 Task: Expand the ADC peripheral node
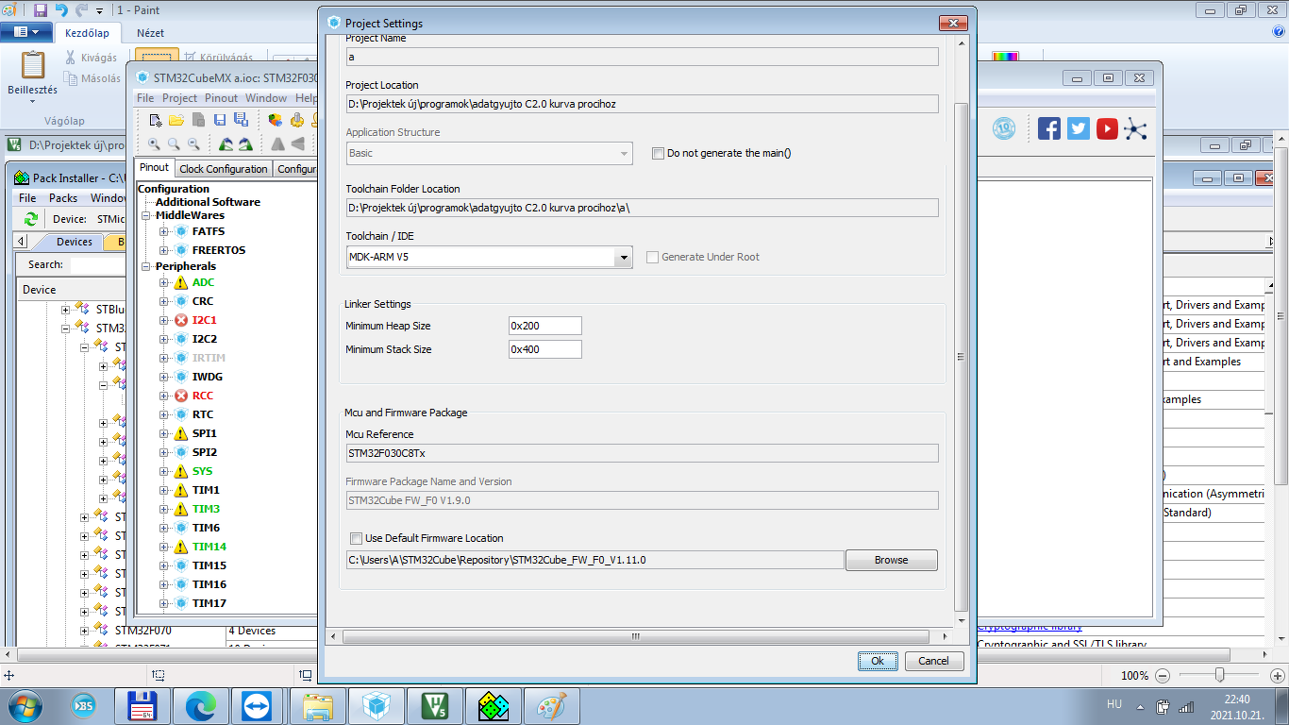pyautogui.click(x=164, y=282)
